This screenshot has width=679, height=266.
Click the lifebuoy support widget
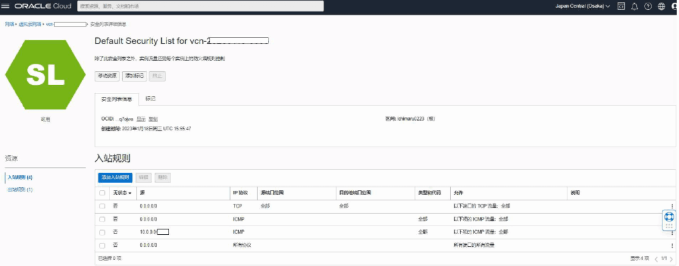[669, 218]
